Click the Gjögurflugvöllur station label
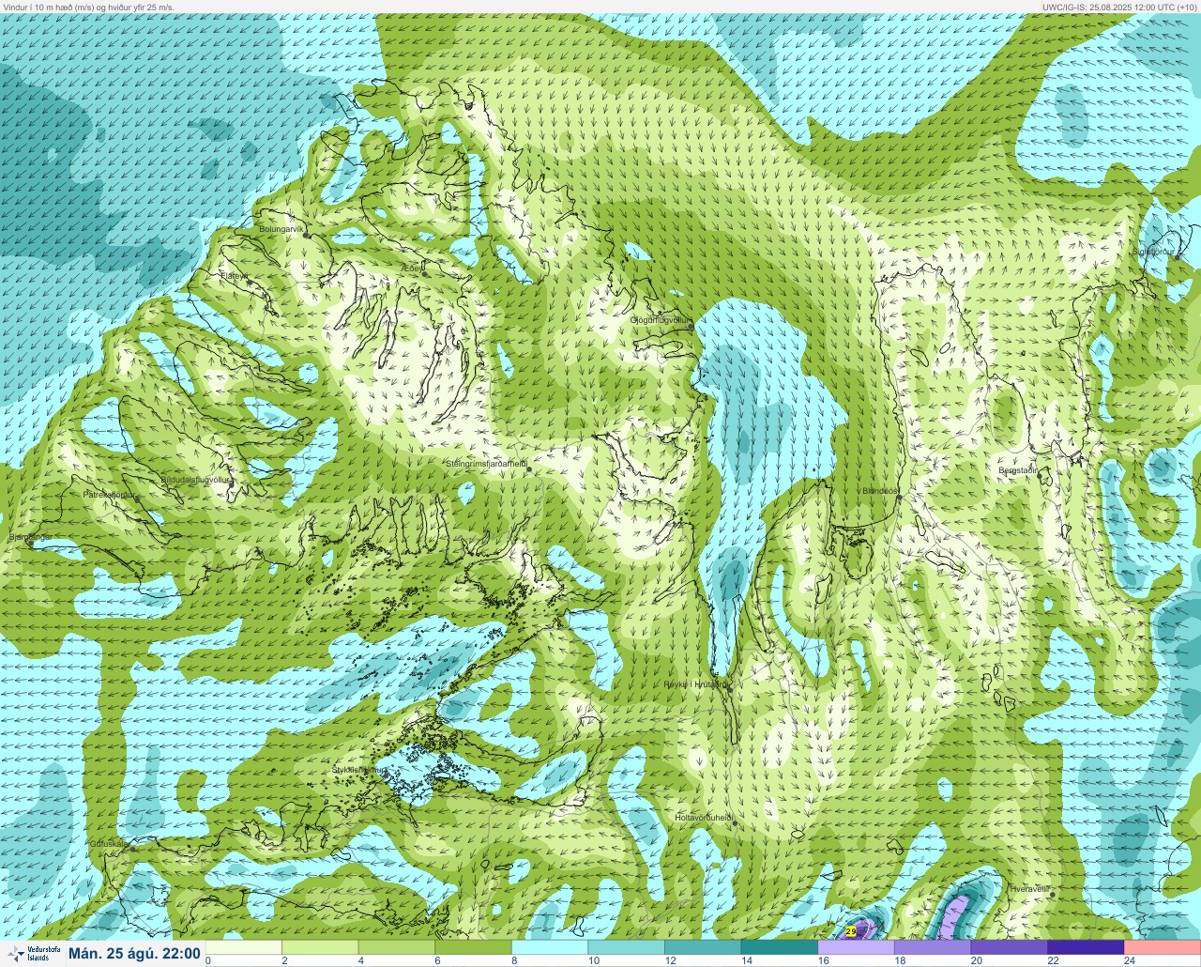The image size is (1201, 967). point(660,320)
